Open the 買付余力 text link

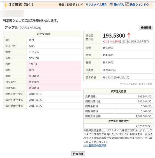click(119, 5)
